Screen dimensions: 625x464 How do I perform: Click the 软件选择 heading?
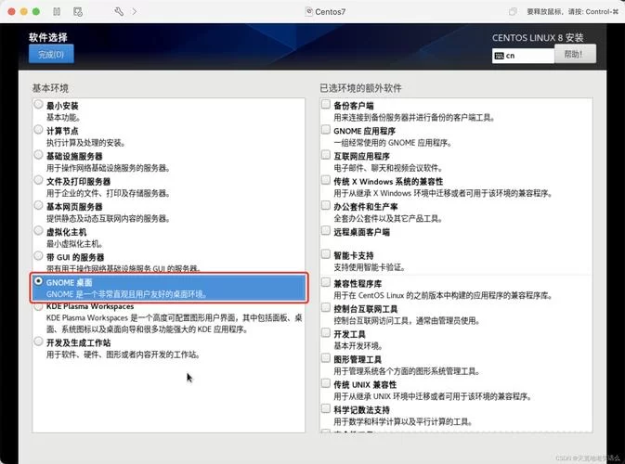[48, 37]
